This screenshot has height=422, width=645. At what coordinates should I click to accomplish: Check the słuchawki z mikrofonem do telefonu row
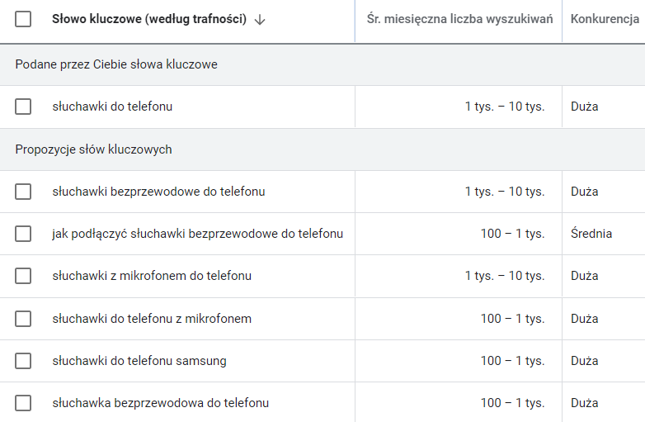23,276
